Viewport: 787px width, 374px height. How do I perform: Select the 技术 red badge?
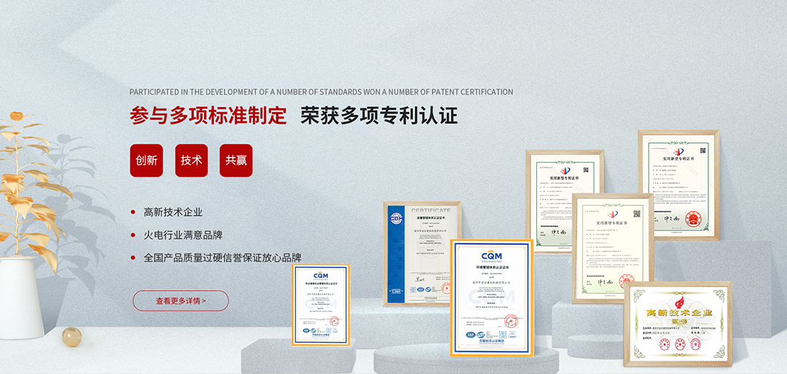pyautogui.click(x=192, y=160)
